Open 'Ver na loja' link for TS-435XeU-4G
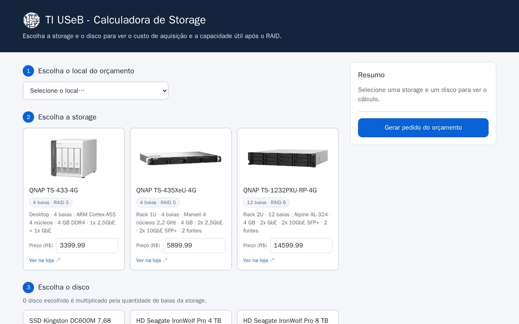Viewport: 519px width, 324px height. coord(152,260)
